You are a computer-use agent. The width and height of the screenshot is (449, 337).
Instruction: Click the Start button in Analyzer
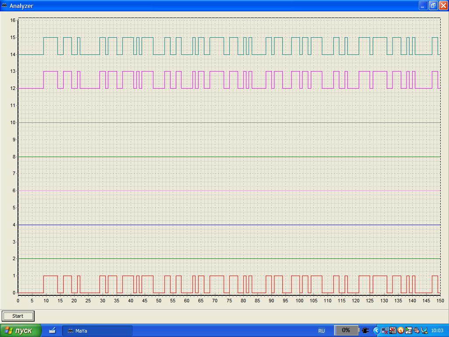click(18, 316)
